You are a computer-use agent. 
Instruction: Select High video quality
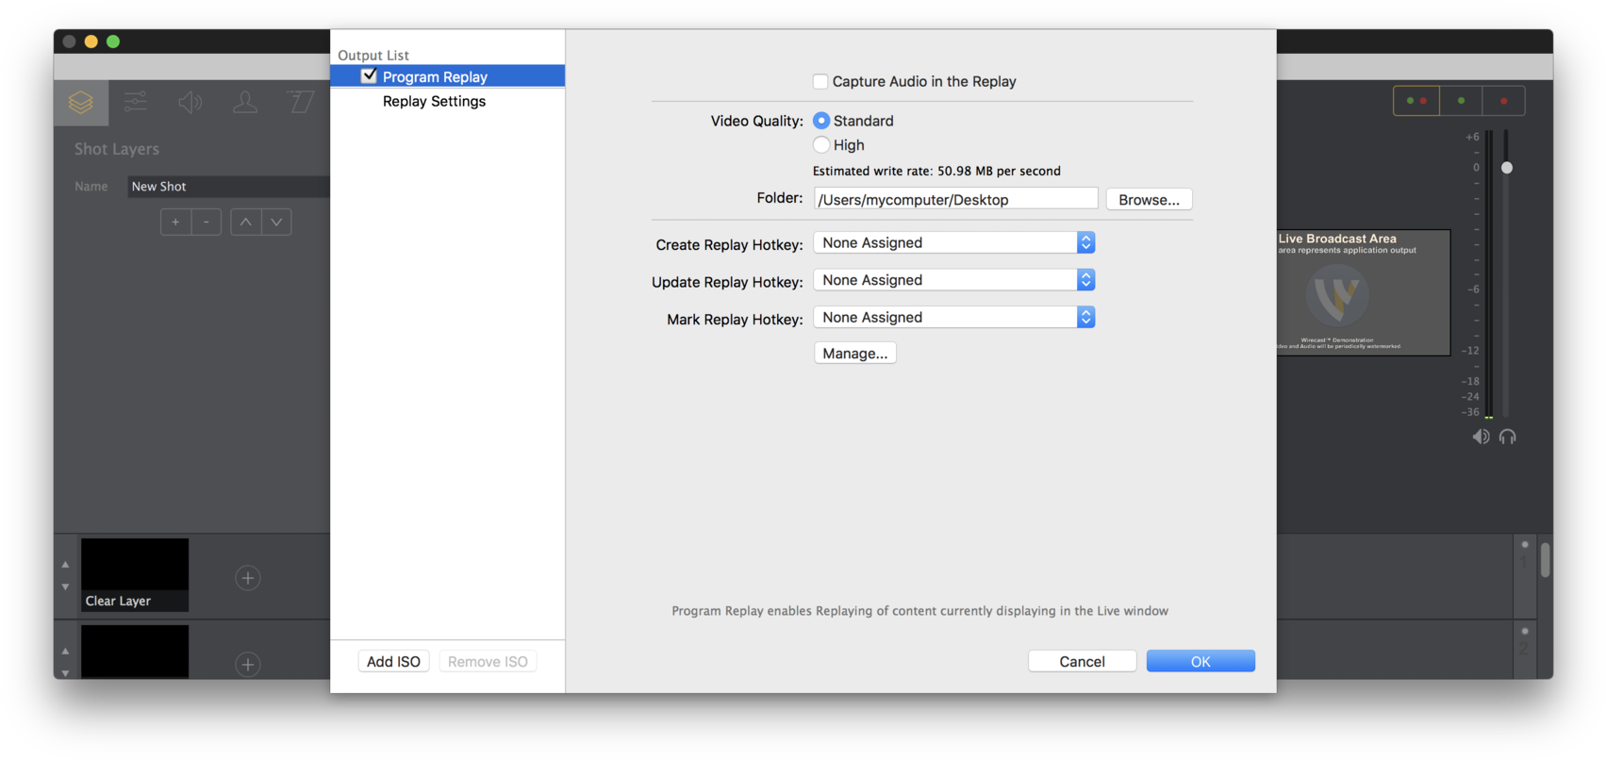821,145
